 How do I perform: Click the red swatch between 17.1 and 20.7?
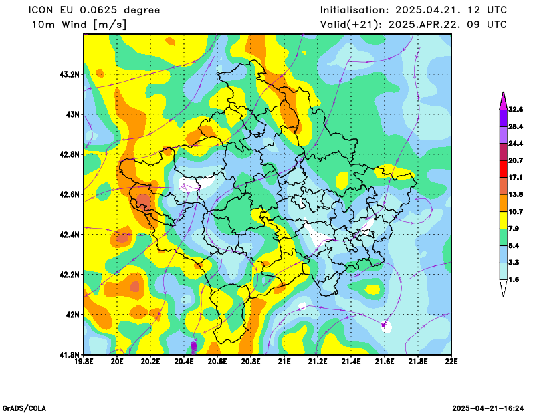tap(504, 169)
